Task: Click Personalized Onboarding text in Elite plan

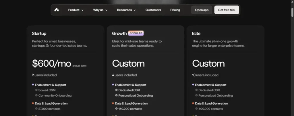Action: 216,95
